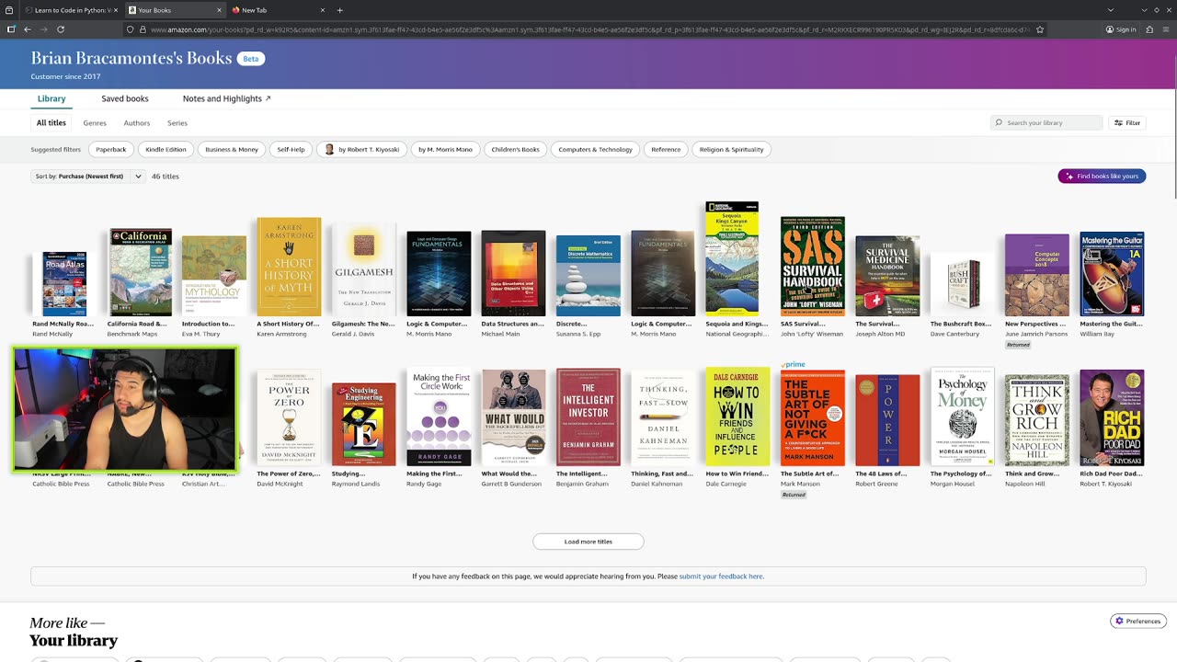Viewport: 1177px width, 662px height.
Task: Bookmark this page with the star icon
Action: 1040,29
